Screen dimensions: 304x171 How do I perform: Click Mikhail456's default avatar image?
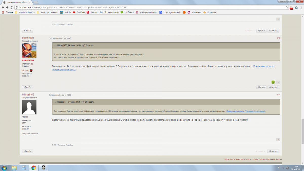tap(29, 107)
